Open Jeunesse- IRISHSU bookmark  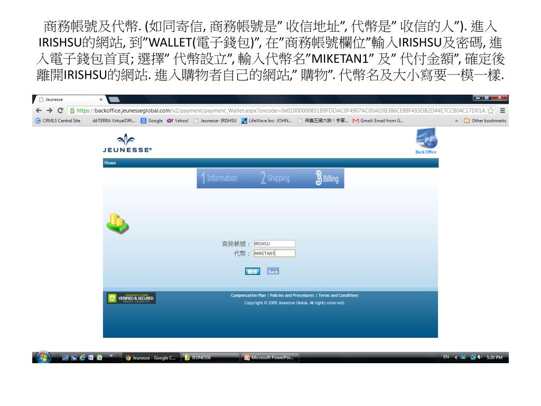(216, 121)
